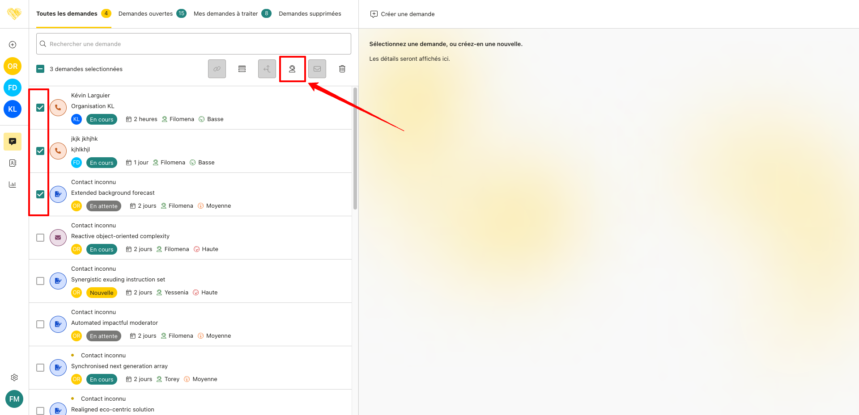Switch to the Demandes ouvertes tab
The image size is (859, 415).
pos(145,14)
